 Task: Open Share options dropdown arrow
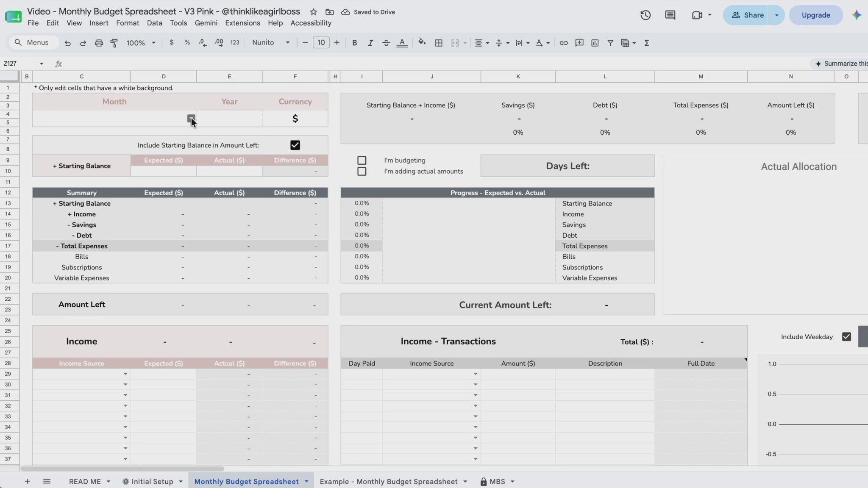776,15
